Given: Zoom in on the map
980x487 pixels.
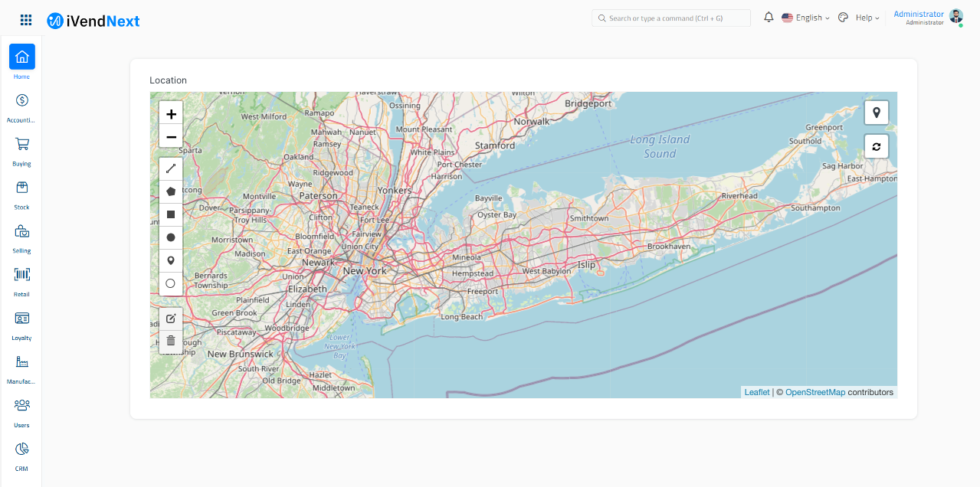Looking at the screenshot, I should click(171, 113).
